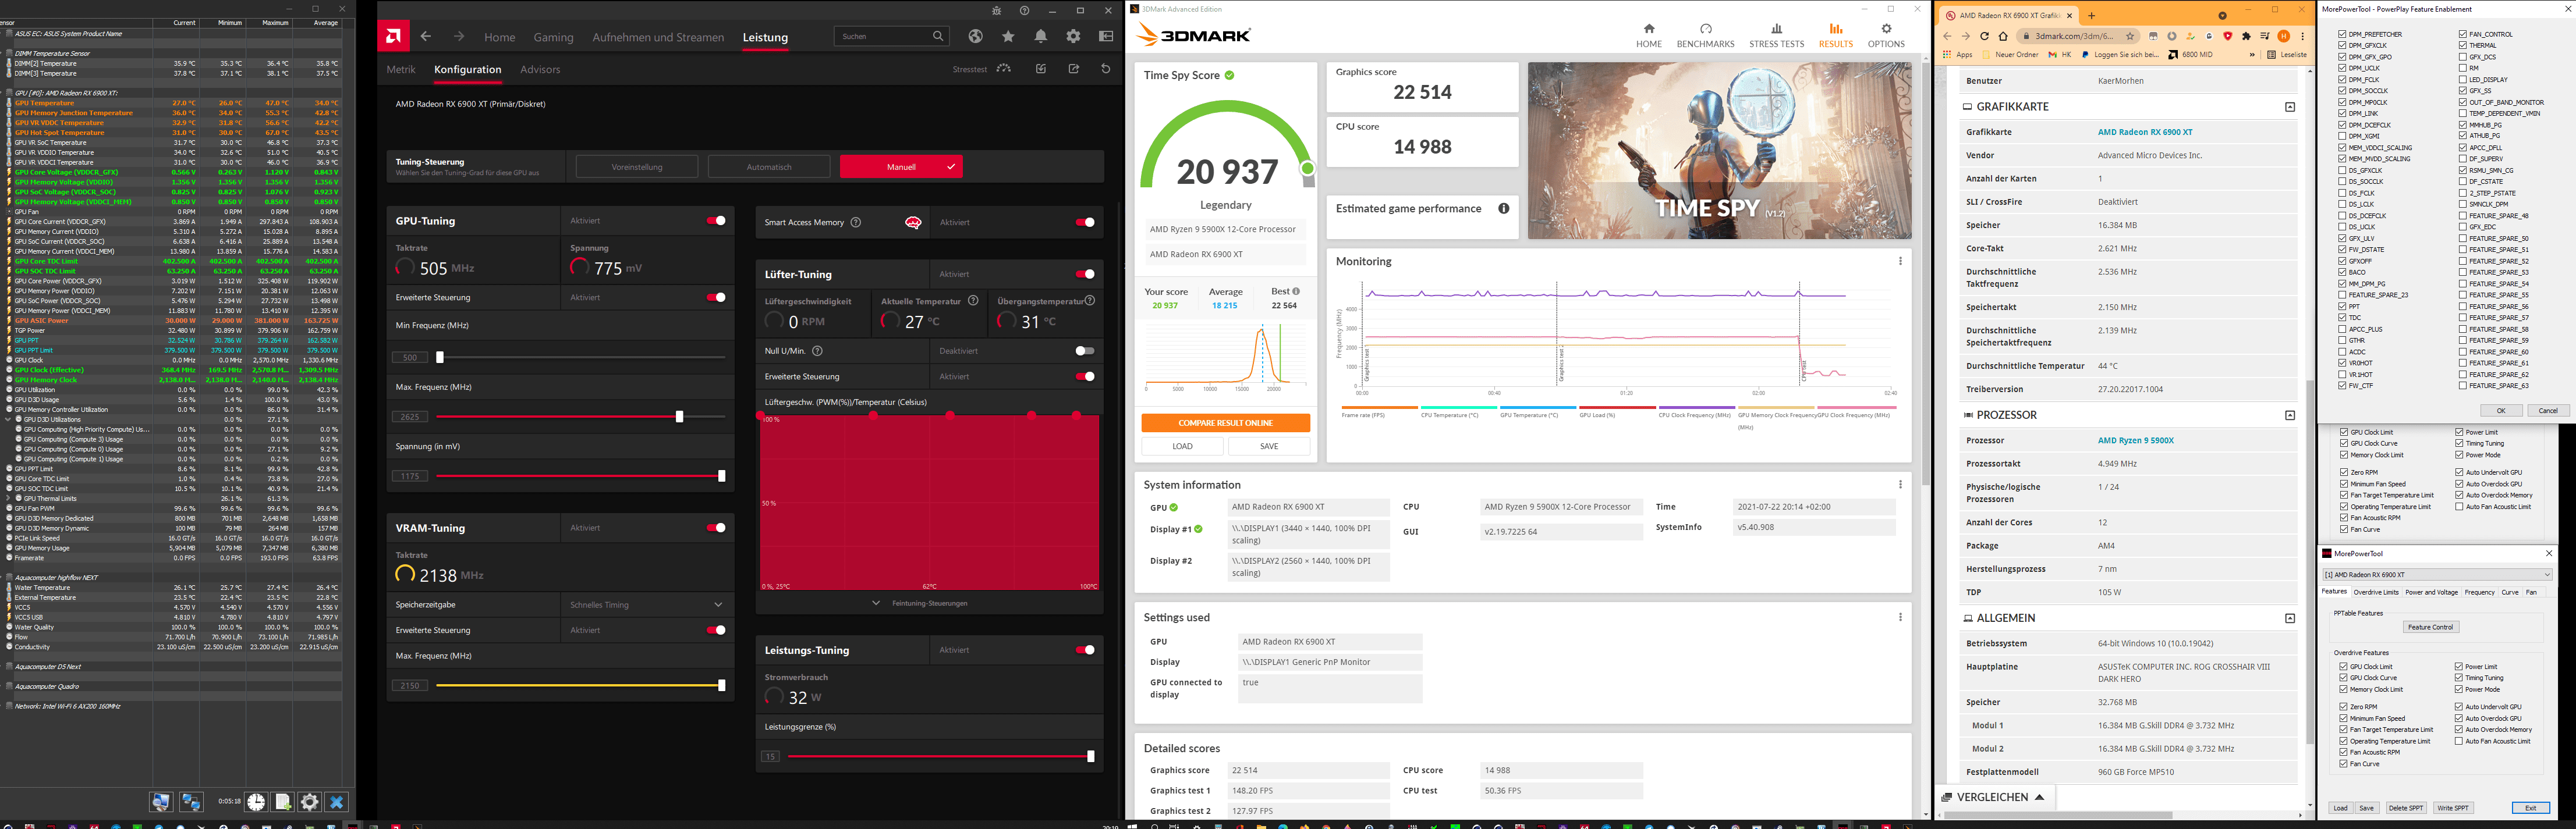Toggle VRAM-Tuning switch
The width and height of the screenshot is (2576, 829).
pos(716,528)
